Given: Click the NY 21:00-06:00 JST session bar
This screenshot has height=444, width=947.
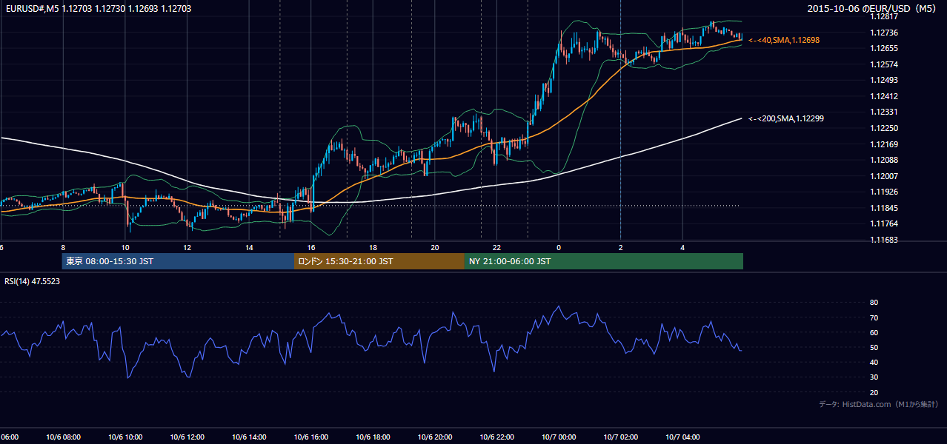Looking at the screenshot, I should [x=604, y=261].
